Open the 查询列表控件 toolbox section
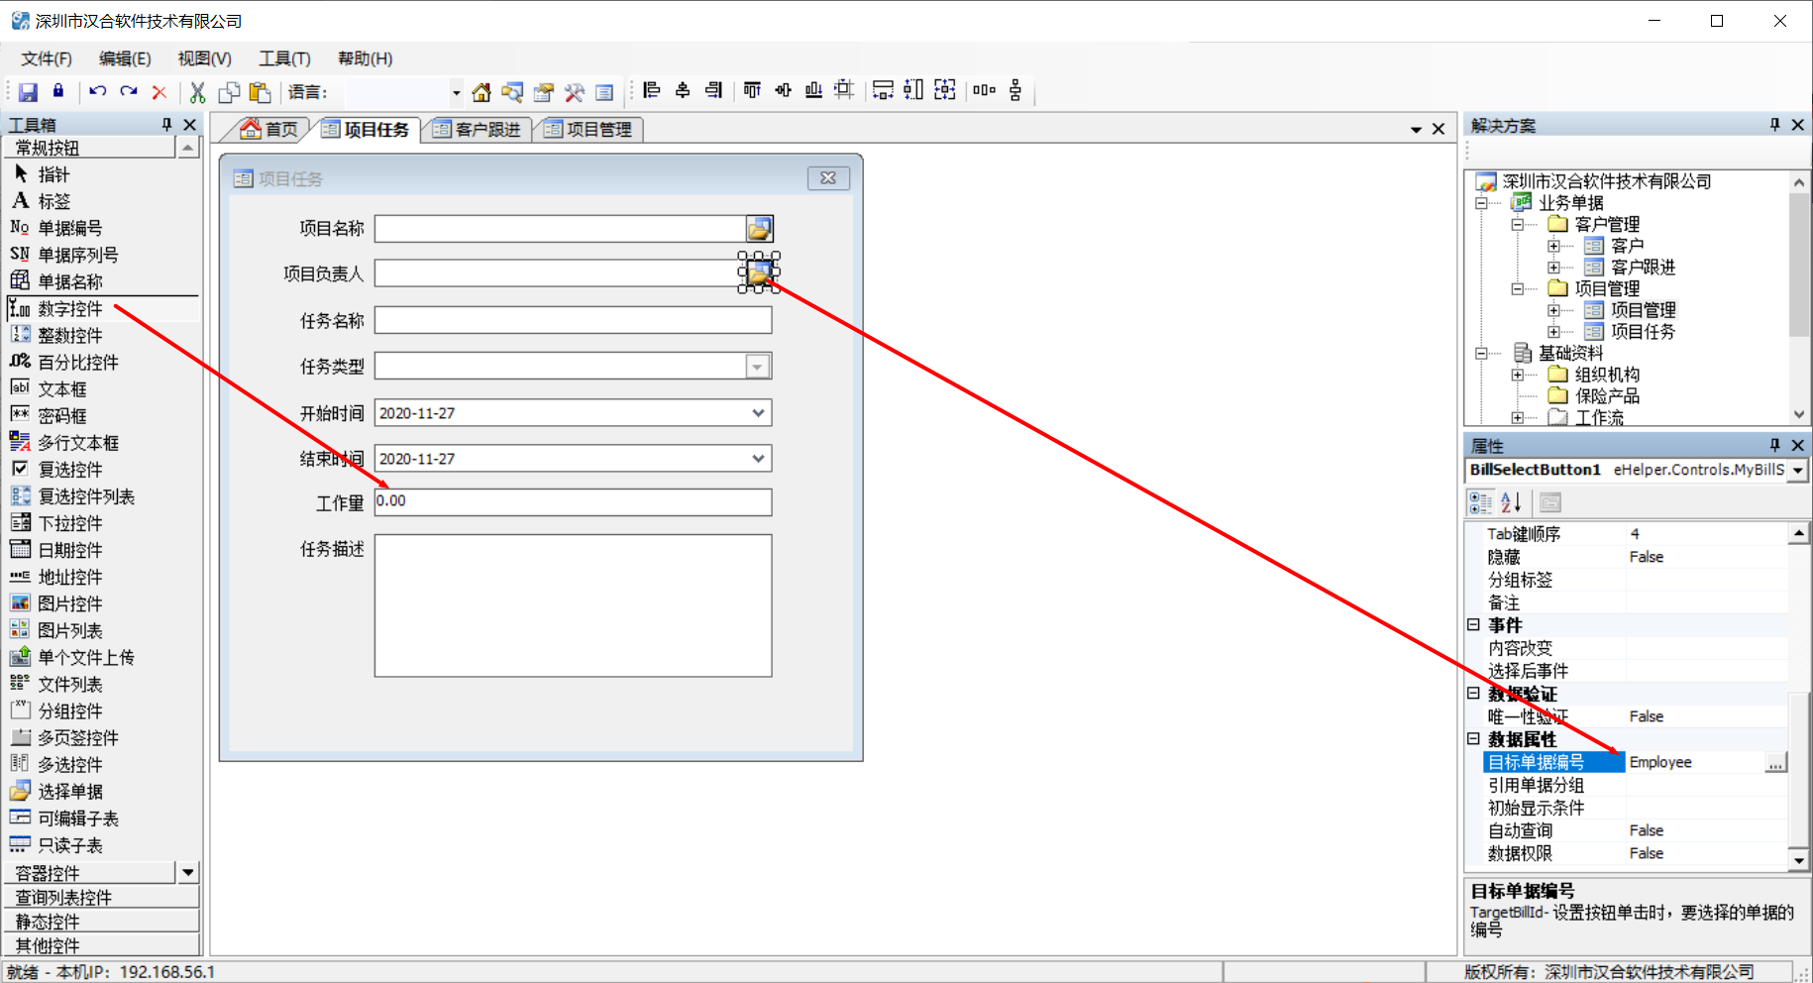Screen dimensions: 1813x983 pos(102,897)
